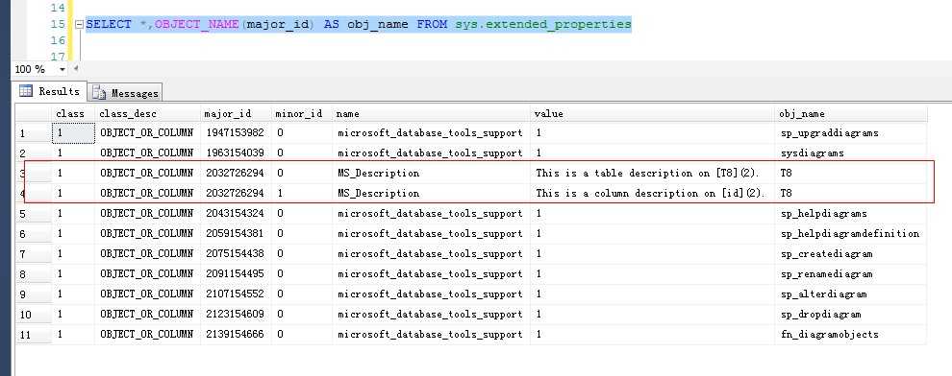The image size is (952, 376).
Task: Select row header number 1
Action: pos(34,133)
